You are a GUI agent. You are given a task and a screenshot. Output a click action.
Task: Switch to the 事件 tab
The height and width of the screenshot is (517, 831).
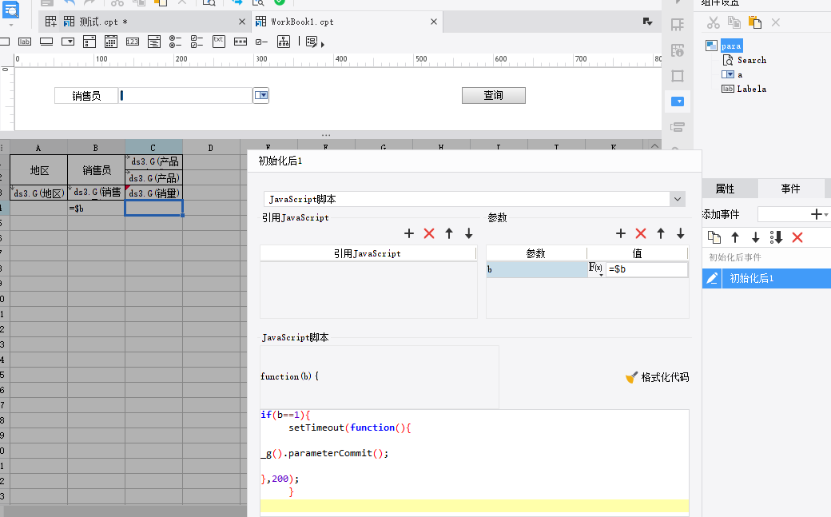[x=791, y=189]
